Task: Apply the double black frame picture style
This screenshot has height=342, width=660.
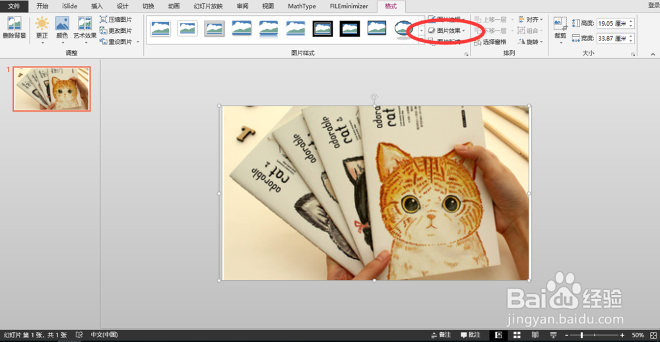Action: 323,28
